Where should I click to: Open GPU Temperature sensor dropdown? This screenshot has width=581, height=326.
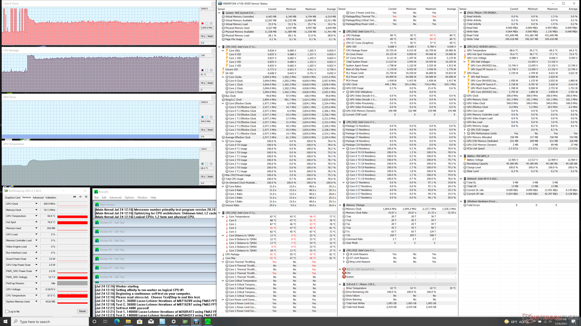tap(36, 216)
